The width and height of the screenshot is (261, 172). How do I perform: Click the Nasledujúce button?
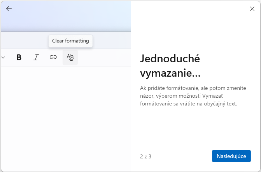231,156
